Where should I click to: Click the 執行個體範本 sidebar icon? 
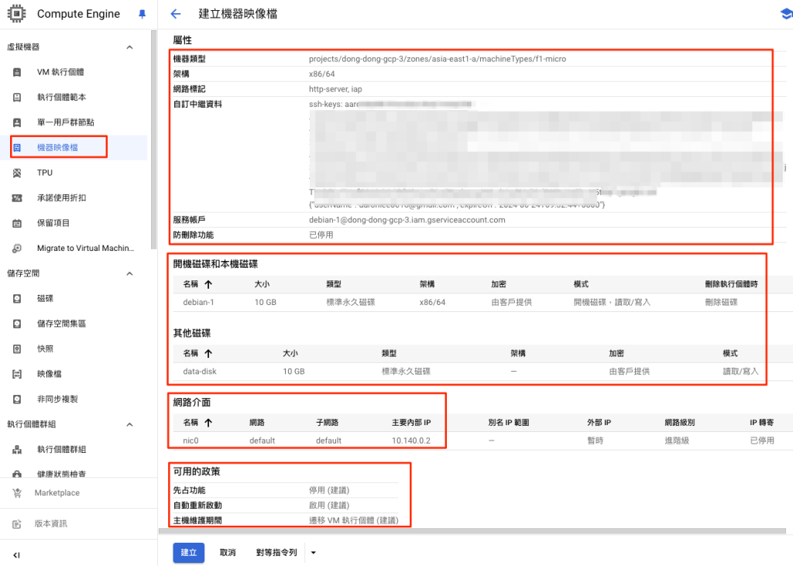click(17, 97)
